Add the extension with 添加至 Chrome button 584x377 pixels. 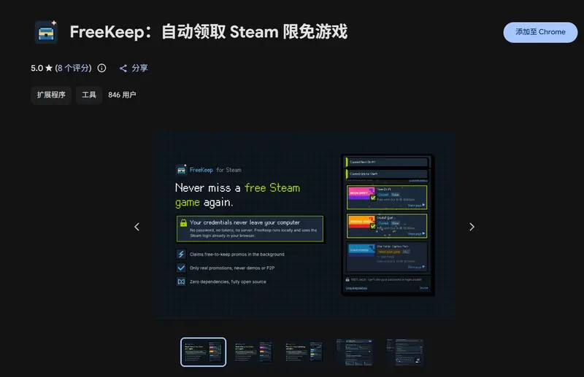pyautogui.click(x=540, y=32)
